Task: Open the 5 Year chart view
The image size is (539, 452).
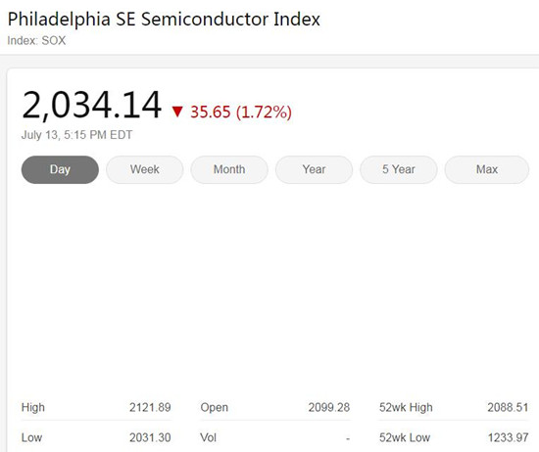Action: [399, 169]
